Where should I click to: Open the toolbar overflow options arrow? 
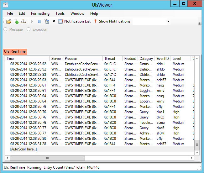click(199, 24)
